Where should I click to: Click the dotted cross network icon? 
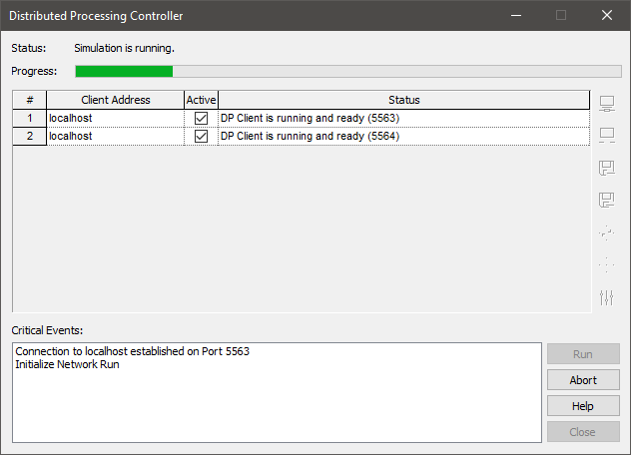(x=607, y=264)
